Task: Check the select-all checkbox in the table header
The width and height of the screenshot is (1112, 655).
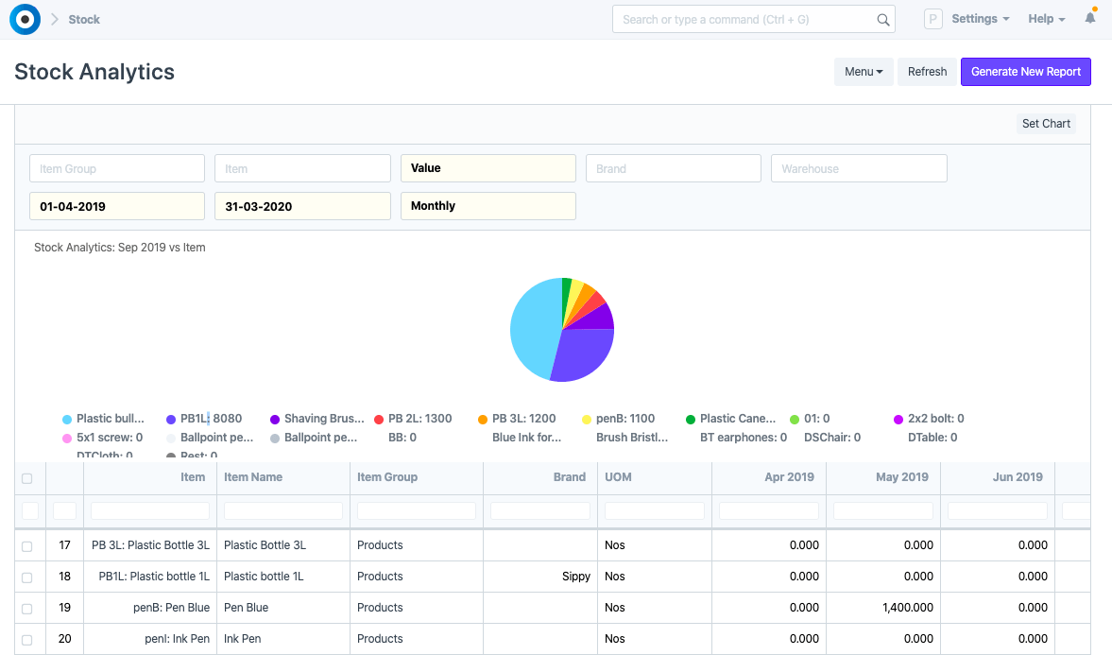Action: (29, 477)
